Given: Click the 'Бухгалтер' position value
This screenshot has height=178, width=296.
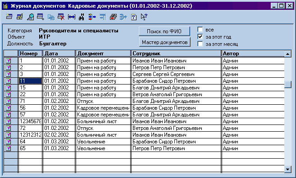Looking at the screenshot, I should tap(53, 44).
